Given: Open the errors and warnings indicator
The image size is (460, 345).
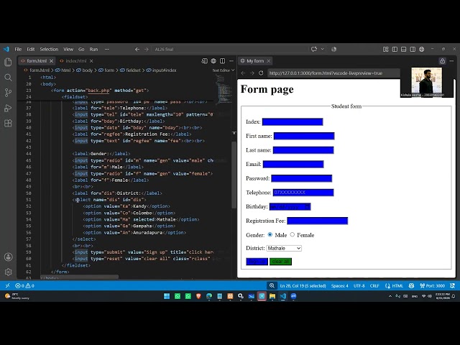Looking at the screenshot, I should pyautogui.click(x=24, y=285).
